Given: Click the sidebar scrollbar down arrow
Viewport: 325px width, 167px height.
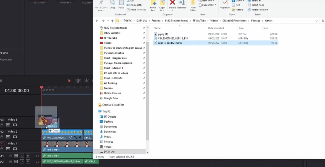Looking at the screenshot, I should pyautogui.click(x=148, y=152).
